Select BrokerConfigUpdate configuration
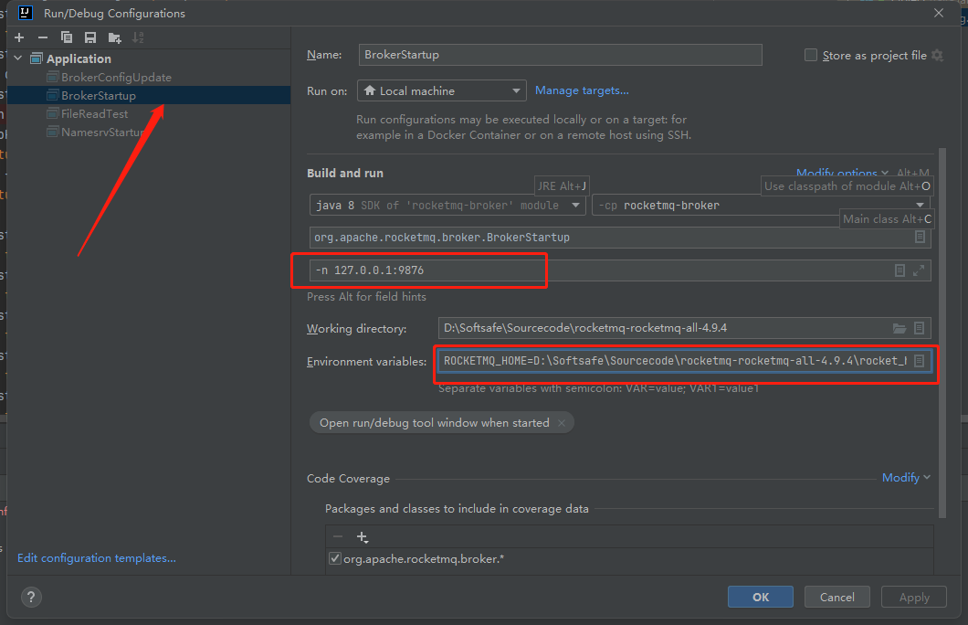 click(x=116, y=77)
